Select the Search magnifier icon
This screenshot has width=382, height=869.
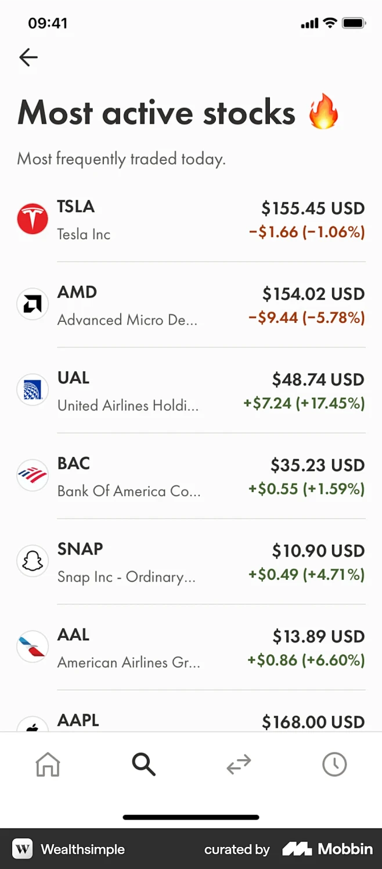pyautogui.click(x=143, y=764)
